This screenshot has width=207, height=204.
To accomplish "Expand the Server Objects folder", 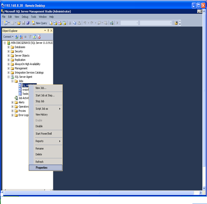I will [x=9, y=56].
